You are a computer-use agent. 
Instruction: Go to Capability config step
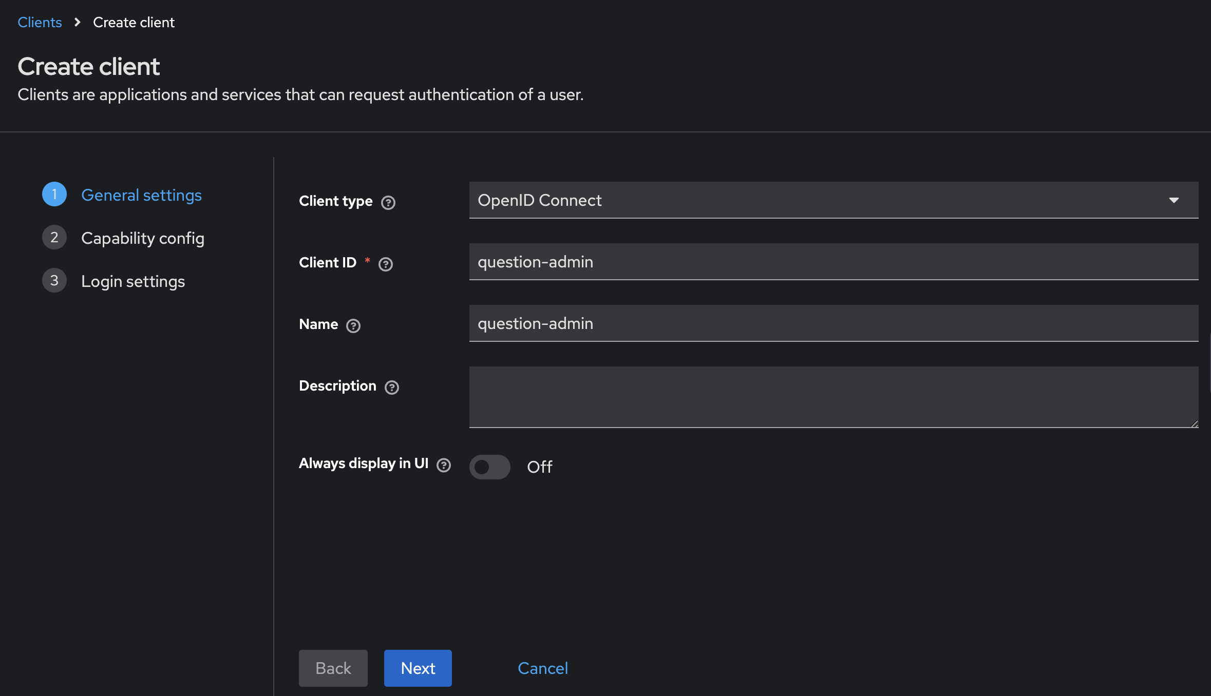click(143, 238)
